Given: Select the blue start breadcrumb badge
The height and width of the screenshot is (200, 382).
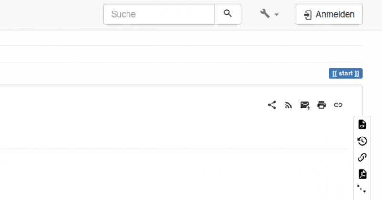Looking at the screenshot, I should (x=345, y=74).
